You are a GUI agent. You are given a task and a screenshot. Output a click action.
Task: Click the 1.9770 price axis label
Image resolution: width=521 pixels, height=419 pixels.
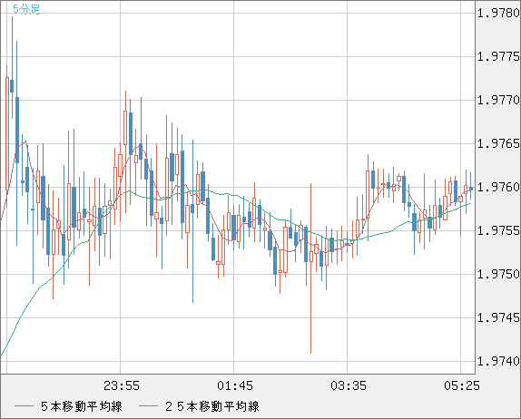(x=498, y=101)
